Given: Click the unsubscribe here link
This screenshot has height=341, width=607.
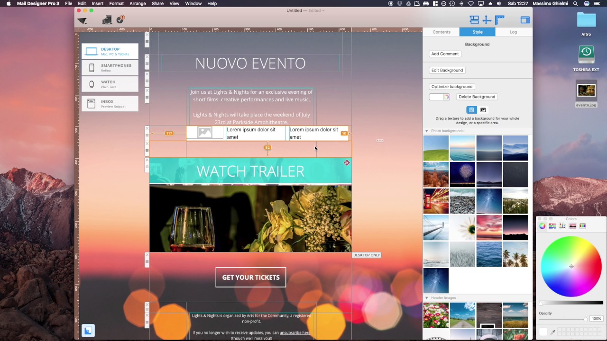Looking at the screenshot, I should pos(294,332).
